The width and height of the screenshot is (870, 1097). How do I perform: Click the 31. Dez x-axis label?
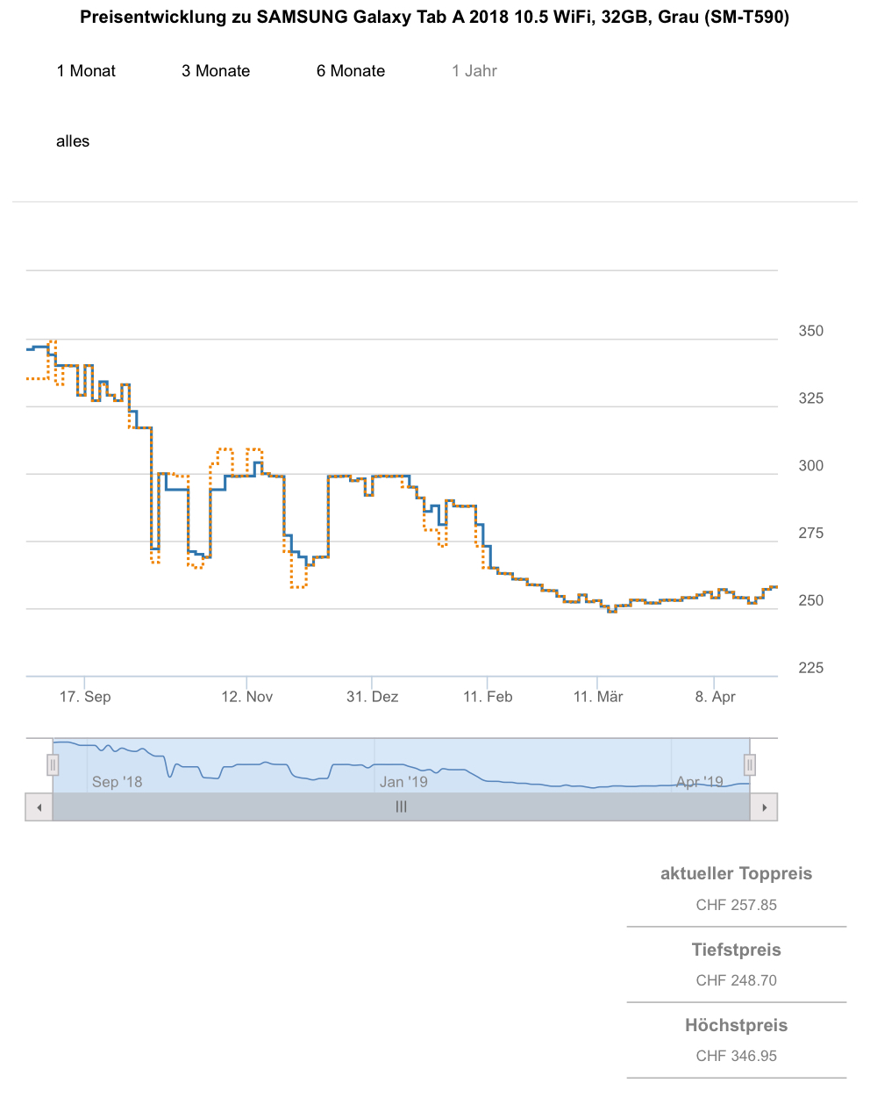[x=372, y=697]
